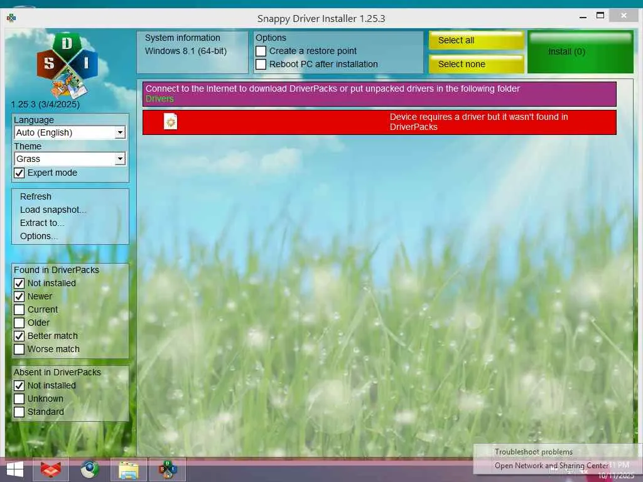Switch to Snappy Driver Installer taskbar icon
Screen dimensions: 643x482
pyautogui.click(x=168, y=469)
